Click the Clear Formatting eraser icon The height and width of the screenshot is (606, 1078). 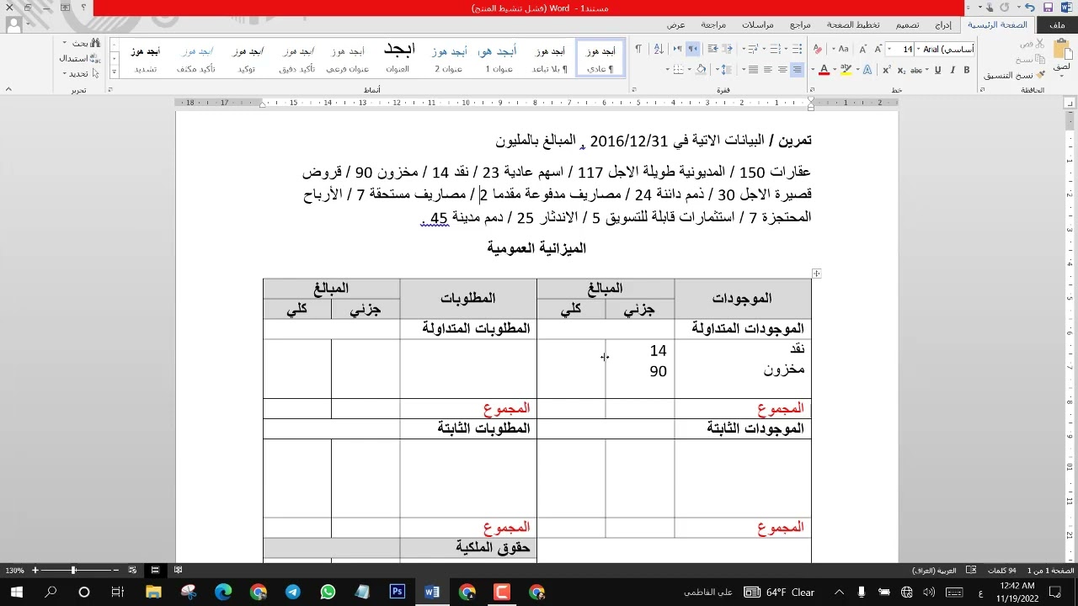click(818, 50)
